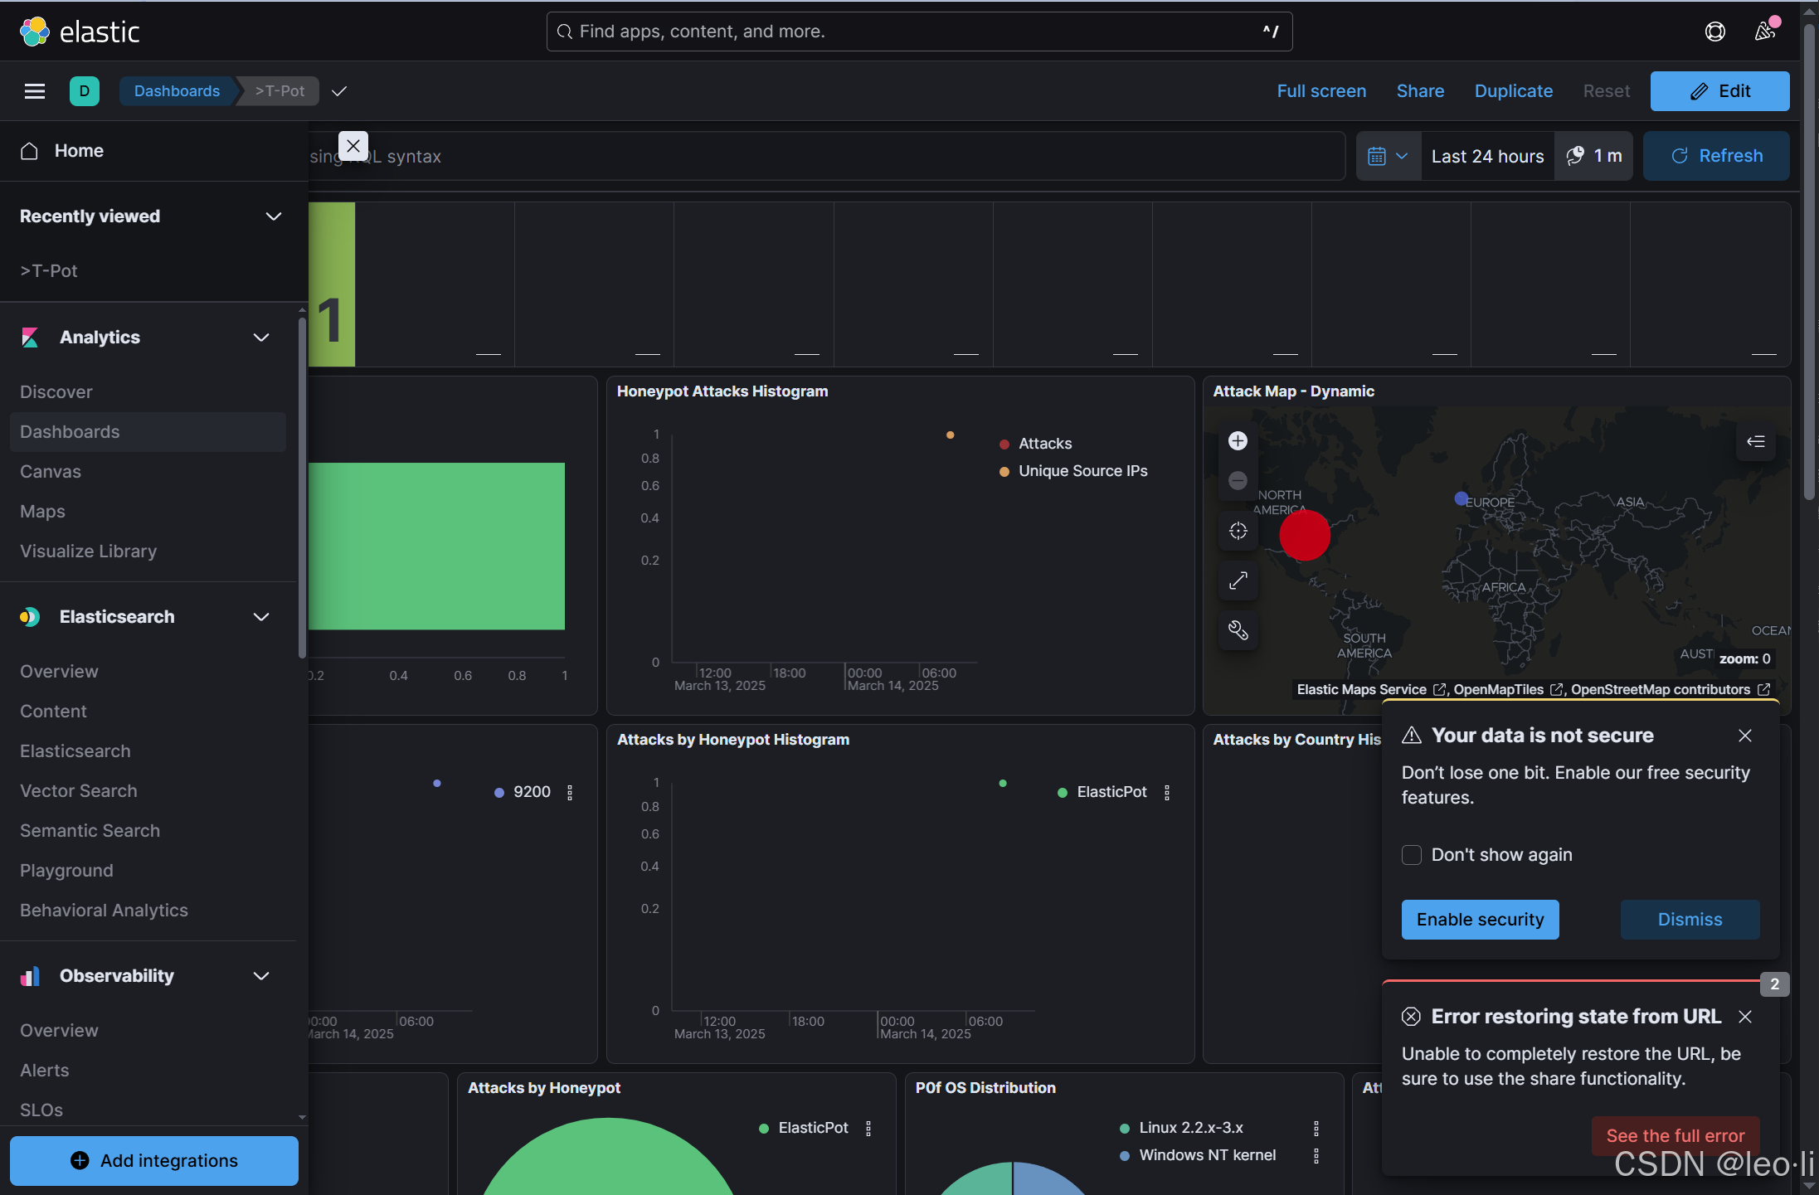Check the Don't show again checkbox

1411,855
